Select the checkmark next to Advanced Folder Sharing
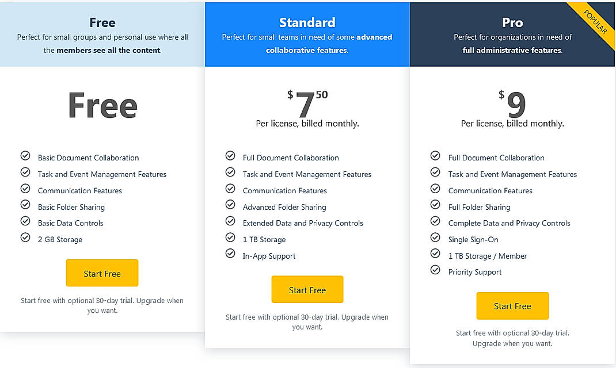The width and height of the screenshot is (616, 368). [231, 205]
